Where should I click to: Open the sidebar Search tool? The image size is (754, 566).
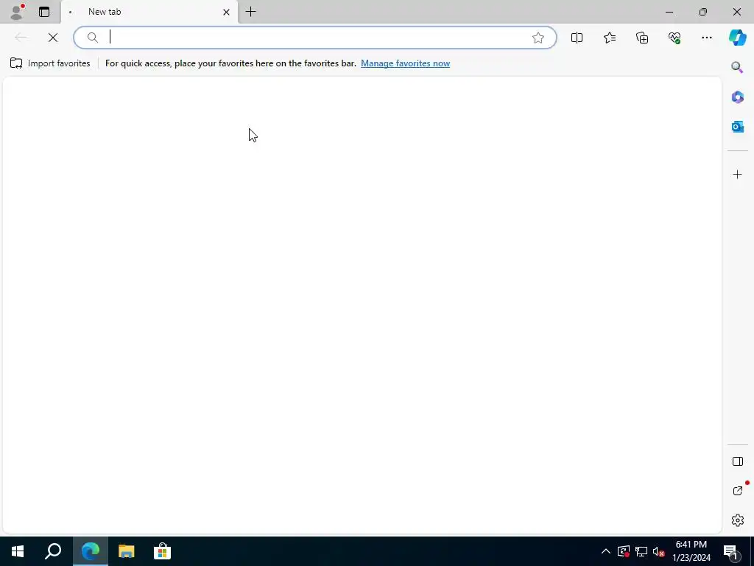pyautogui.click(x=737, y=67)
